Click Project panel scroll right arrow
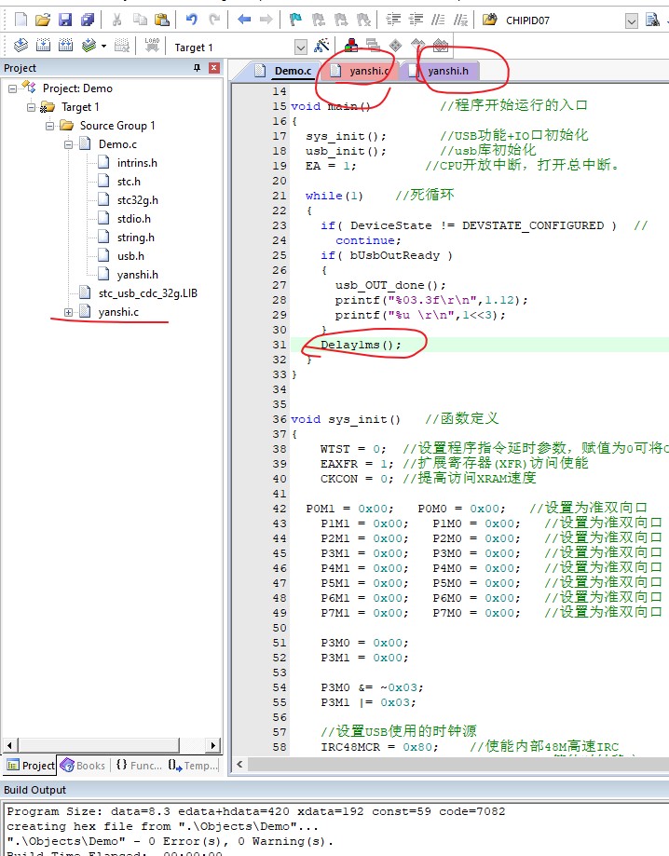This screenshot has height=856, width=669. pyautogui.click(x=213, y=745)
